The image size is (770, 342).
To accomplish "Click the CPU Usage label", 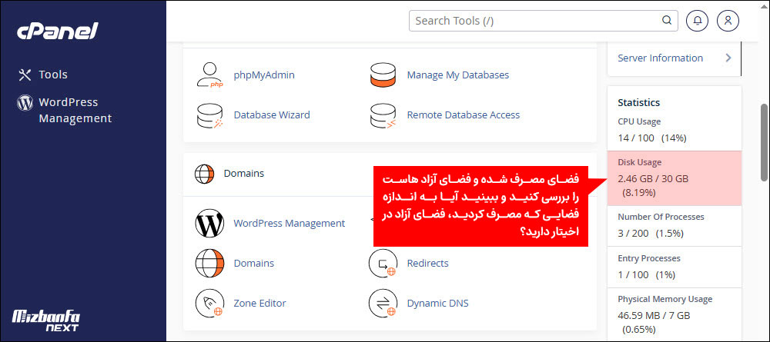I will coord(639,121).
